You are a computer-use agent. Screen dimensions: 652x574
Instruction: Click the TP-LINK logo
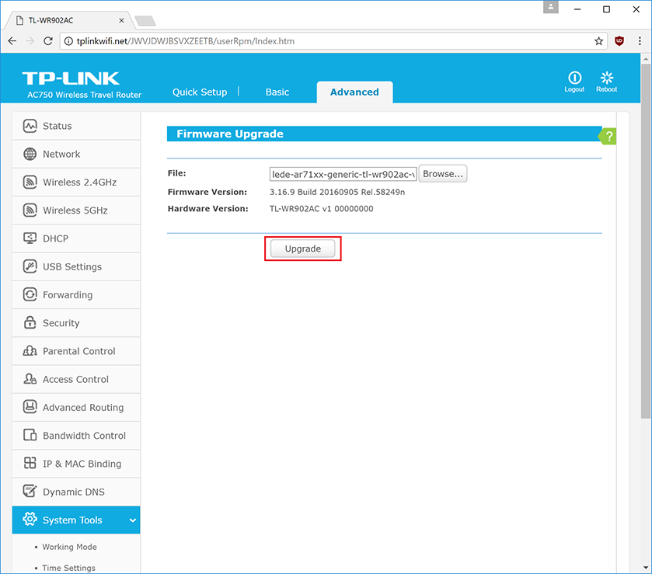[71, 78]
